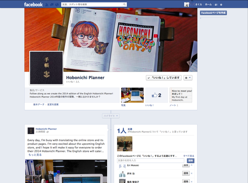The width and height of the screenshot is (248, 183).
Task: Click the friend name invite input field
Action: (150, 160)
